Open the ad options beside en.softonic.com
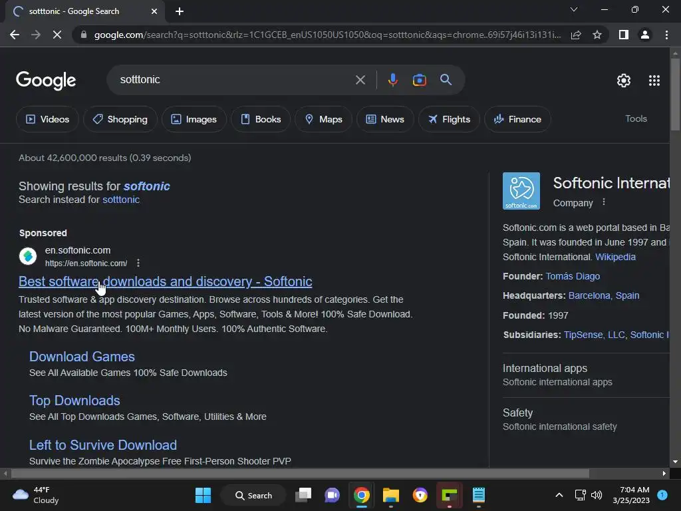Viewport: 681px width, 511px height. click(x=138, y=263)
